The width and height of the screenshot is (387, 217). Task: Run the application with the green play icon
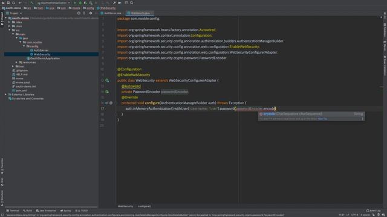(75, 2)
